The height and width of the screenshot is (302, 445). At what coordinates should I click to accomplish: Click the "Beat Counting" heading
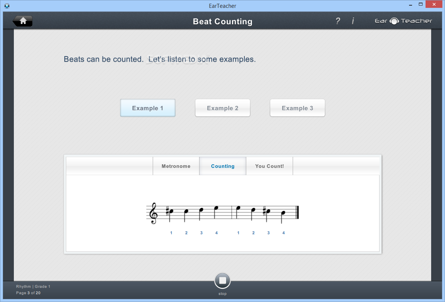click(222, 22)
